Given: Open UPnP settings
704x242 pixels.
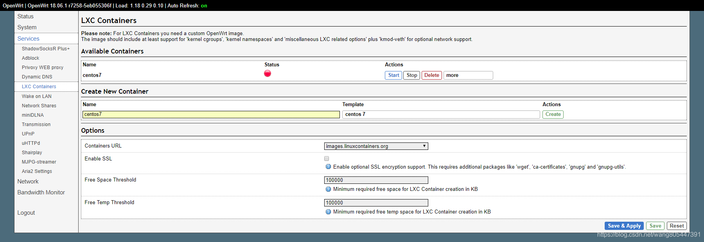Looking at the screenshot, I should click(28, 134).
